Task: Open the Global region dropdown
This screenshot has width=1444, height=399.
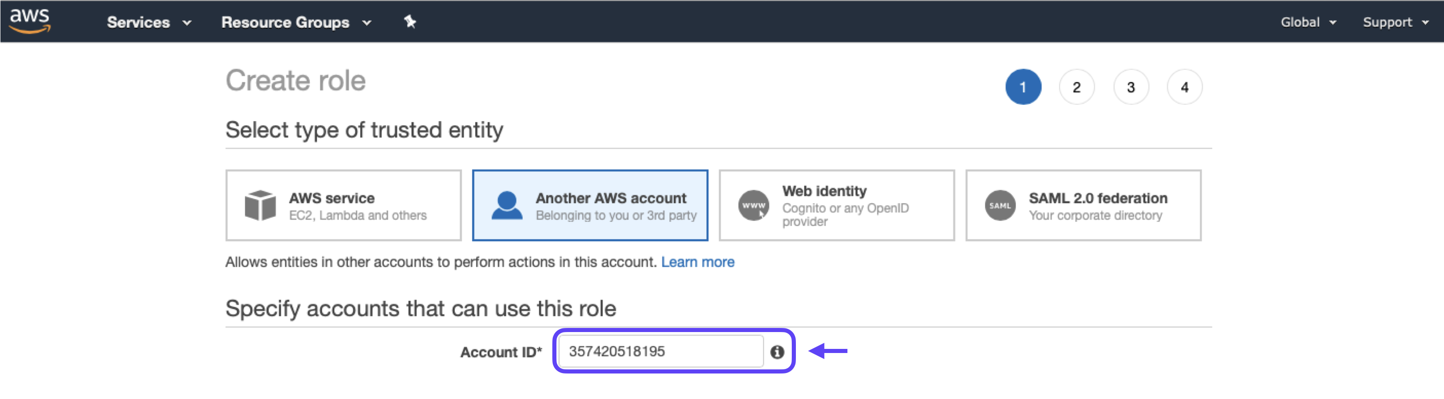Action: point(1309,22)
